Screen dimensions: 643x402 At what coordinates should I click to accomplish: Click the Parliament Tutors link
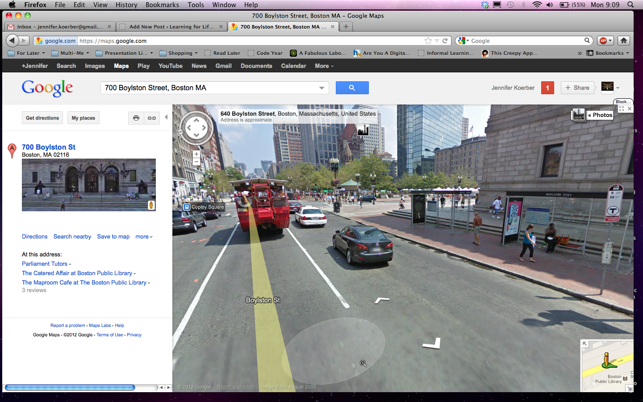45,264
